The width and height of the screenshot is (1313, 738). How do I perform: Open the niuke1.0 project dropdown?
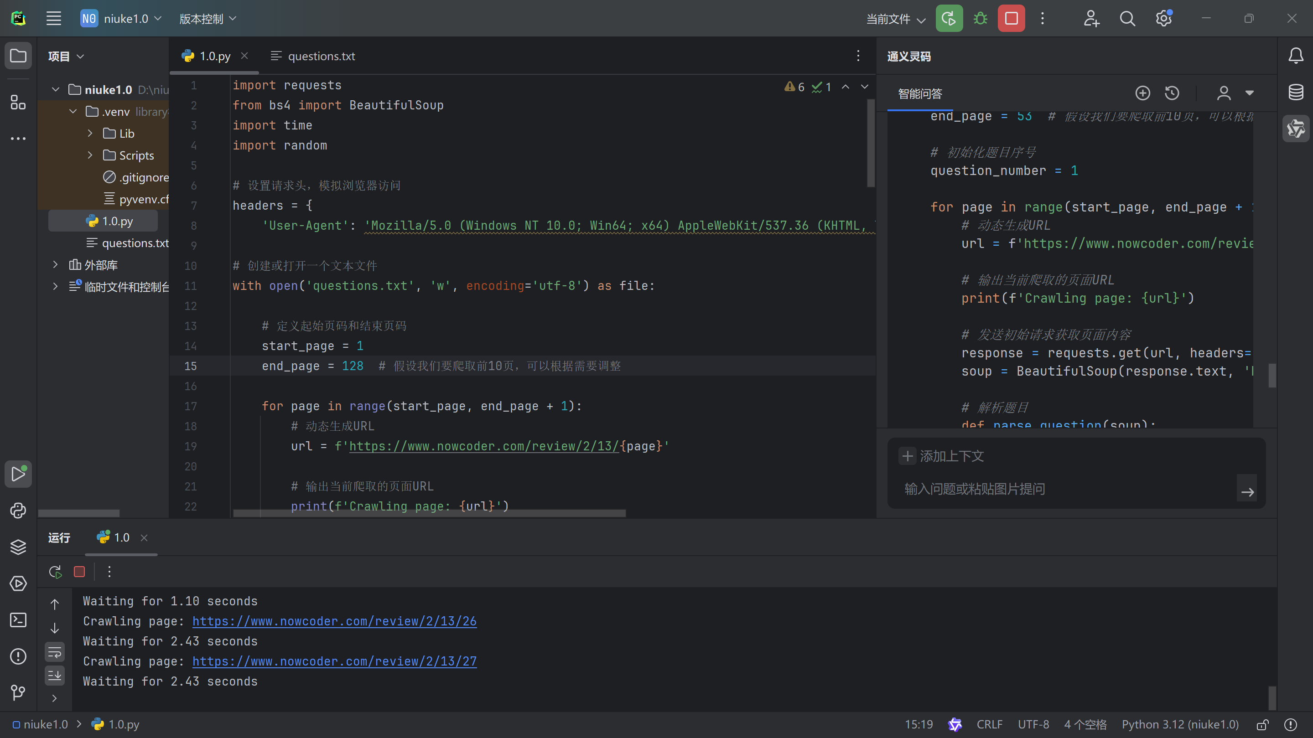[121, 19]
